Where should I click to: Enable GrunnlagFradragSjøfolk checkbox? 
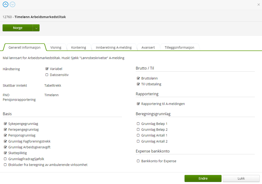click(x=5, y=159)
